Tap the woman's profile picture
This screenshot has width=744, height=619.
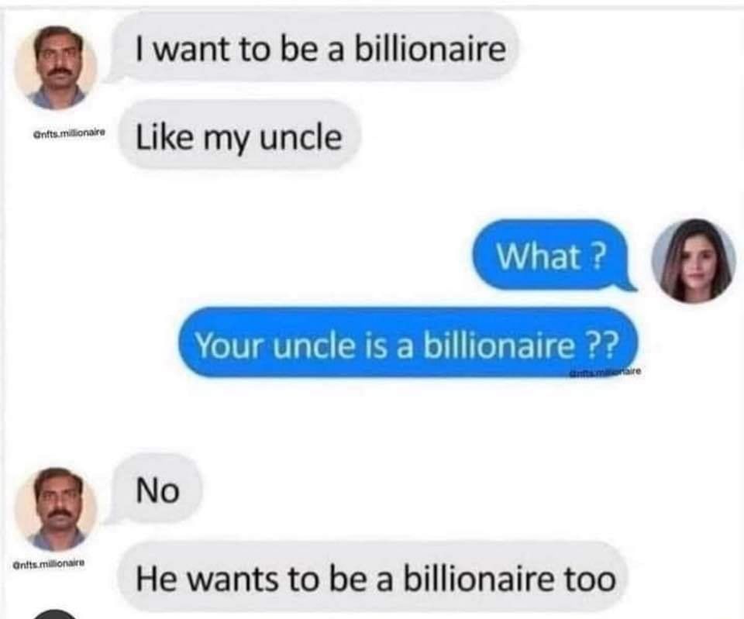(x=693, y=260)
